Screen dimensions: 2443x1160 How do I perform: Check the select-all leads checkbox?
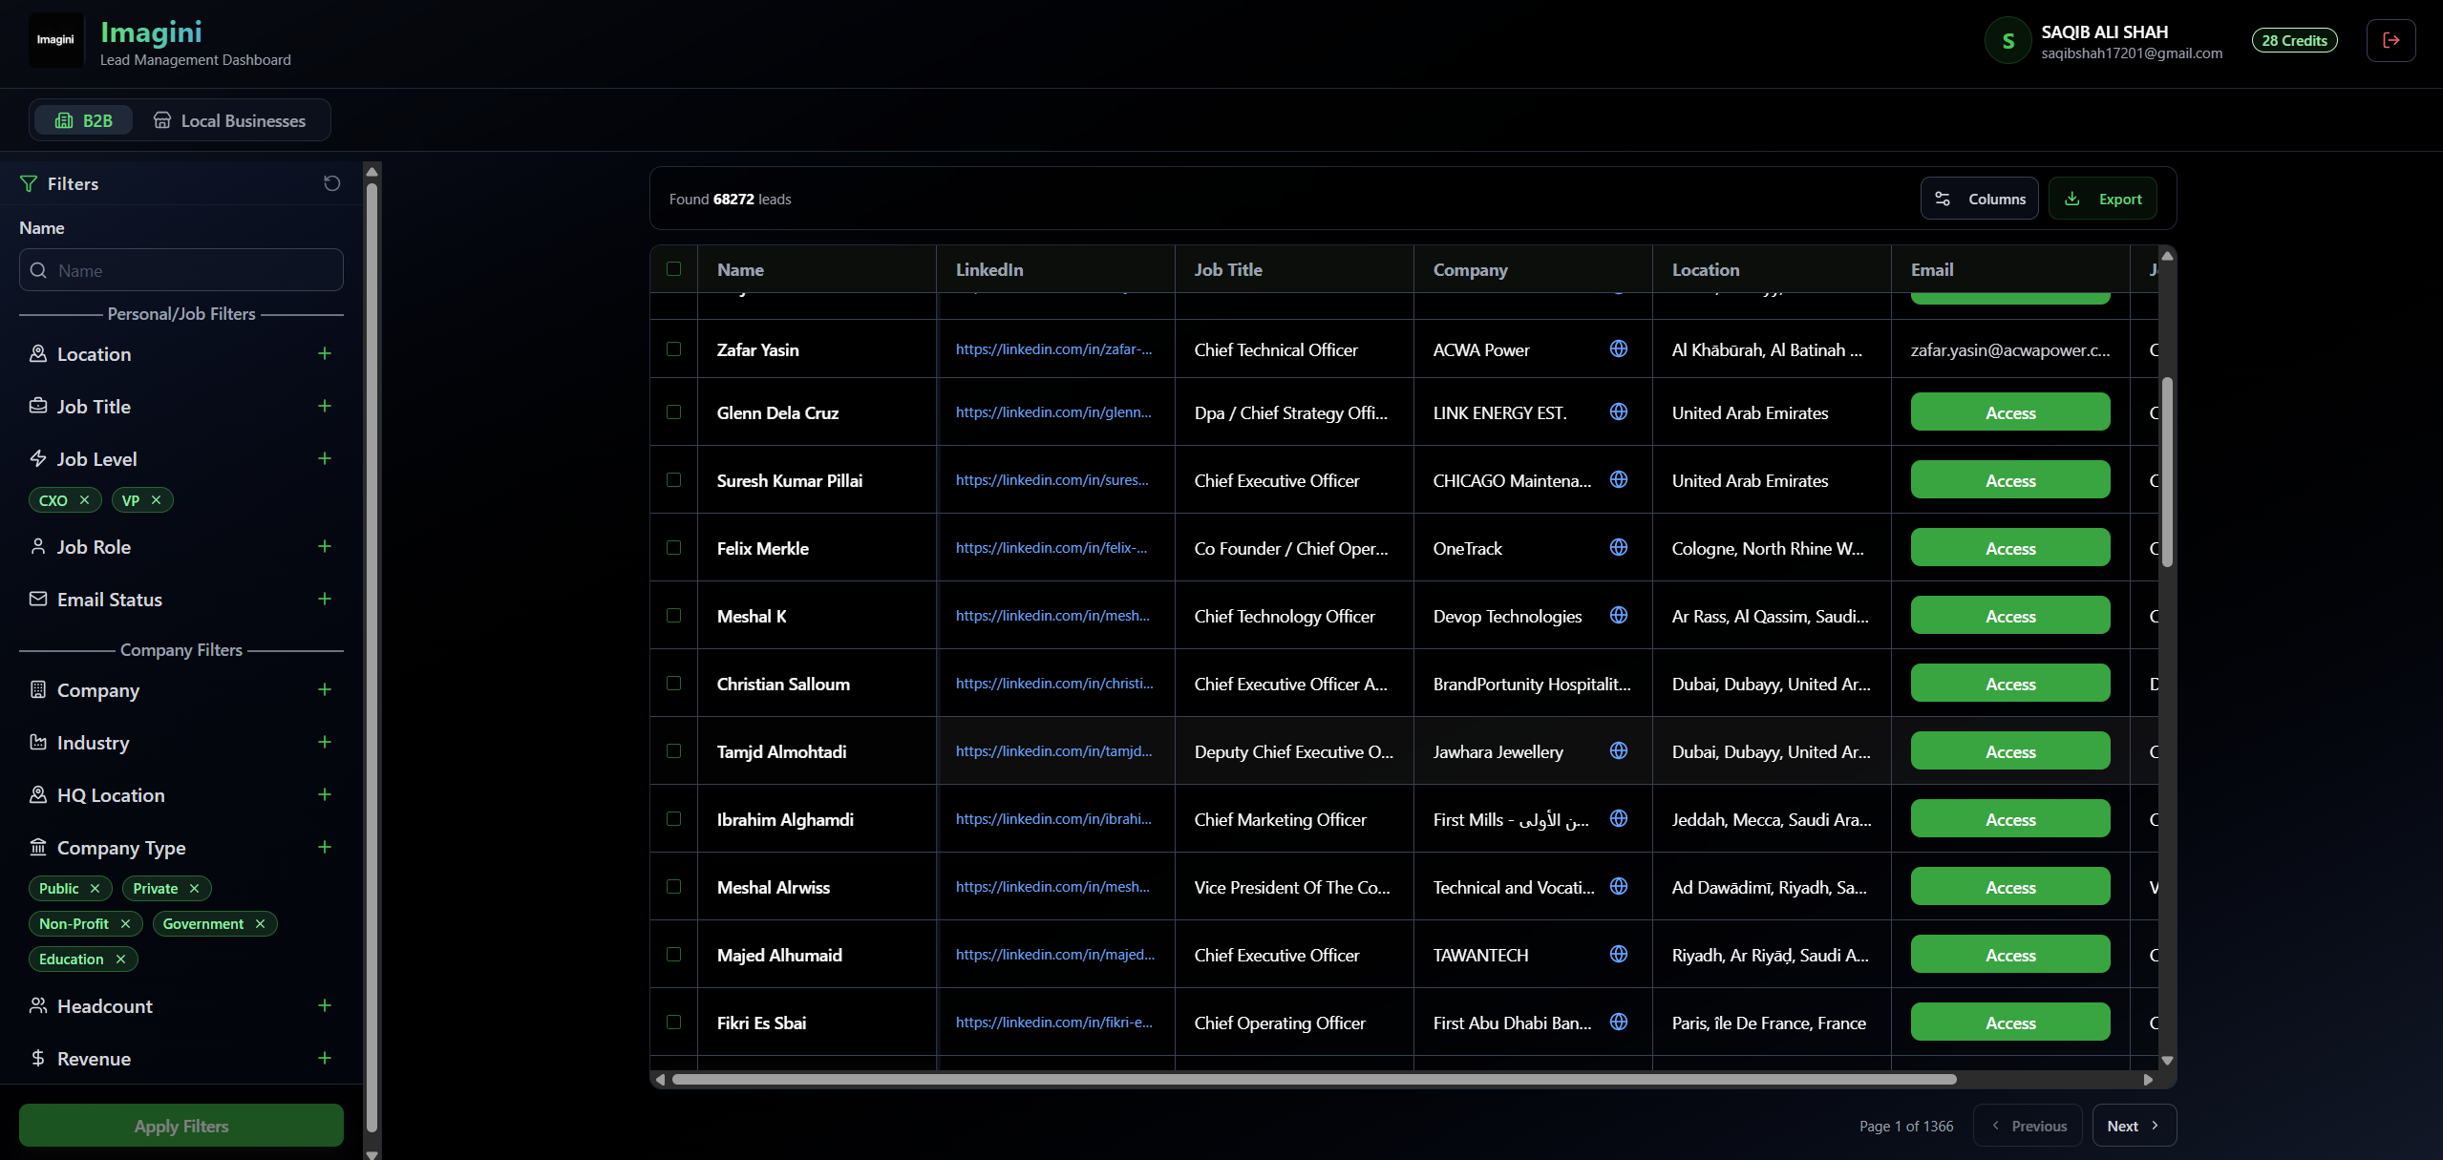tap(674, 269)
